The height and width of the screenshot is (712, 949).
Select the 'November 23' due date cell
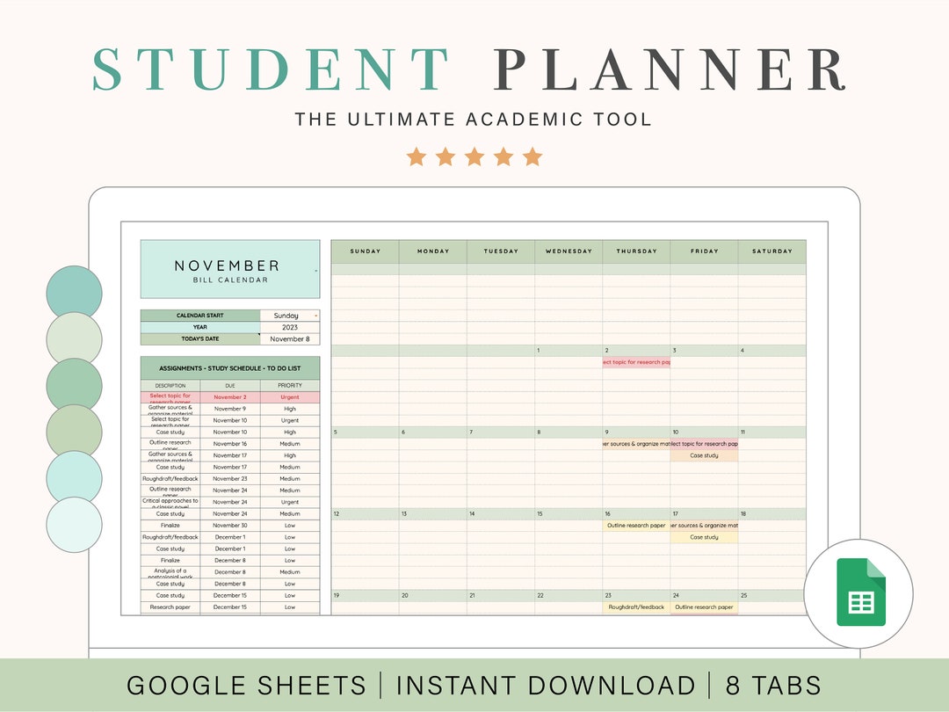click(230, 479)
